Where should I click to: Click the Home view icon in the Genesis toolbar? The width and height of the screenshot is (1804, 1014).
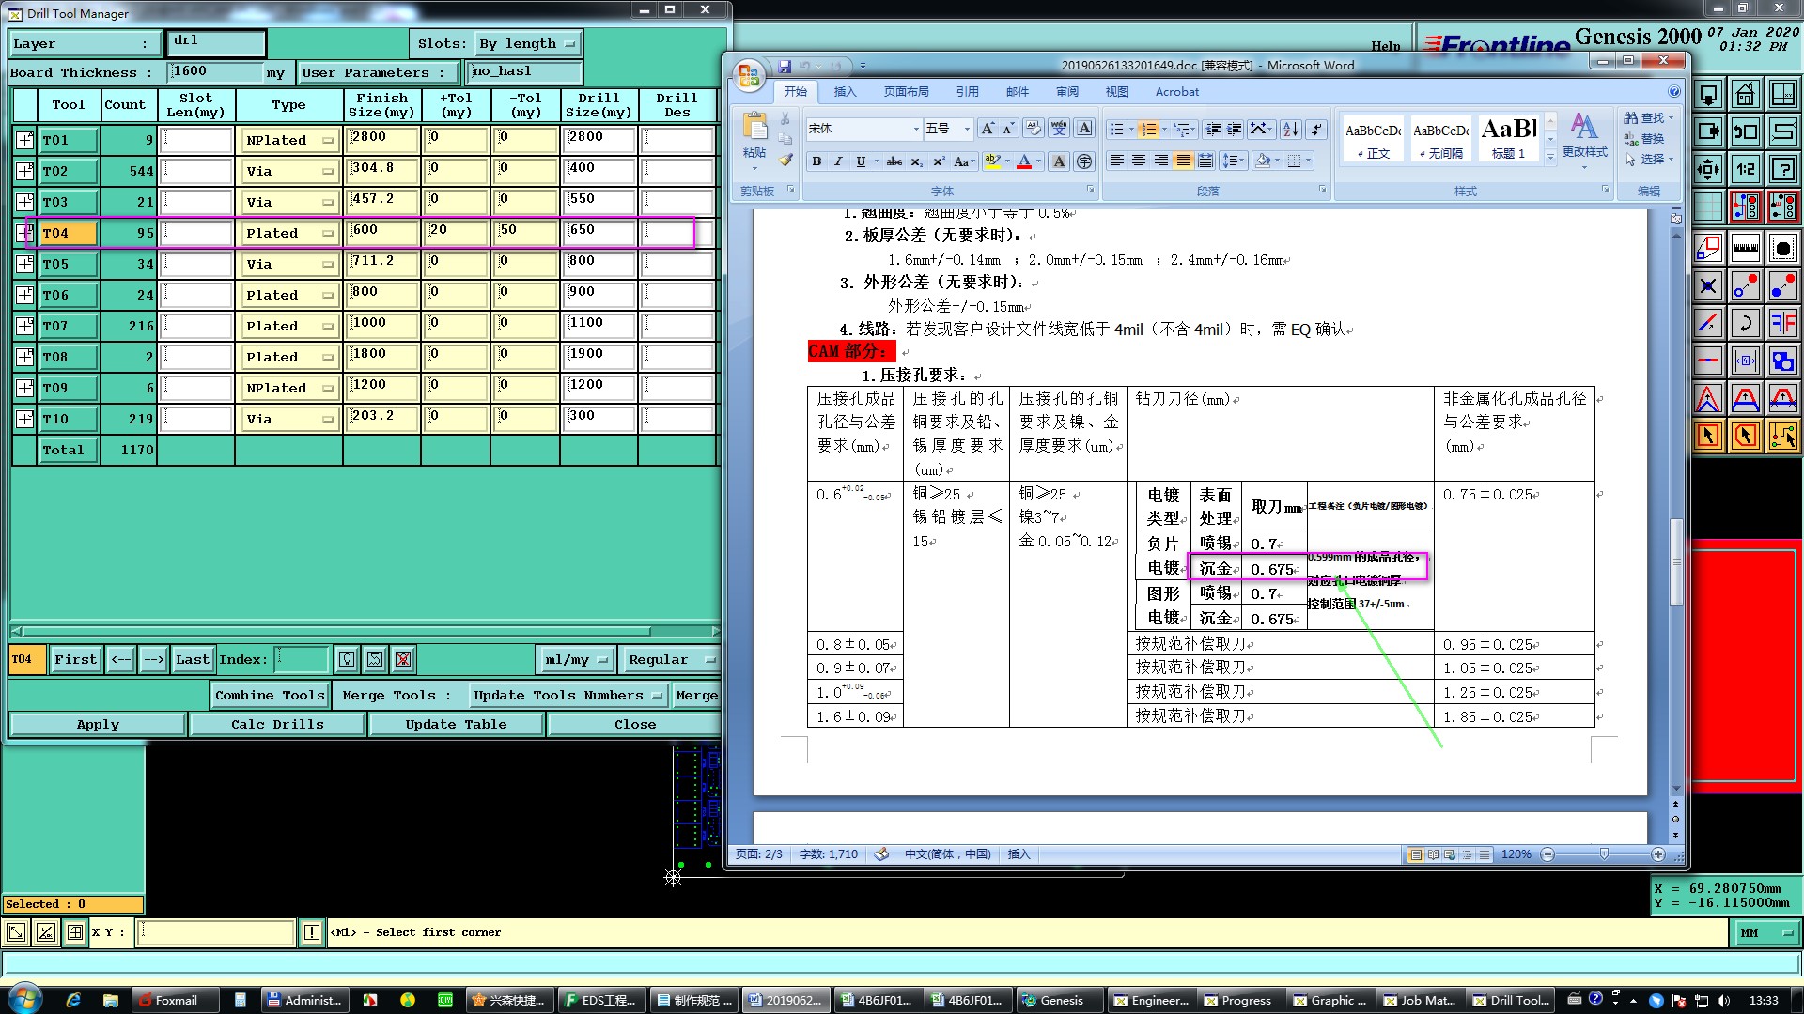point(1745,95)
